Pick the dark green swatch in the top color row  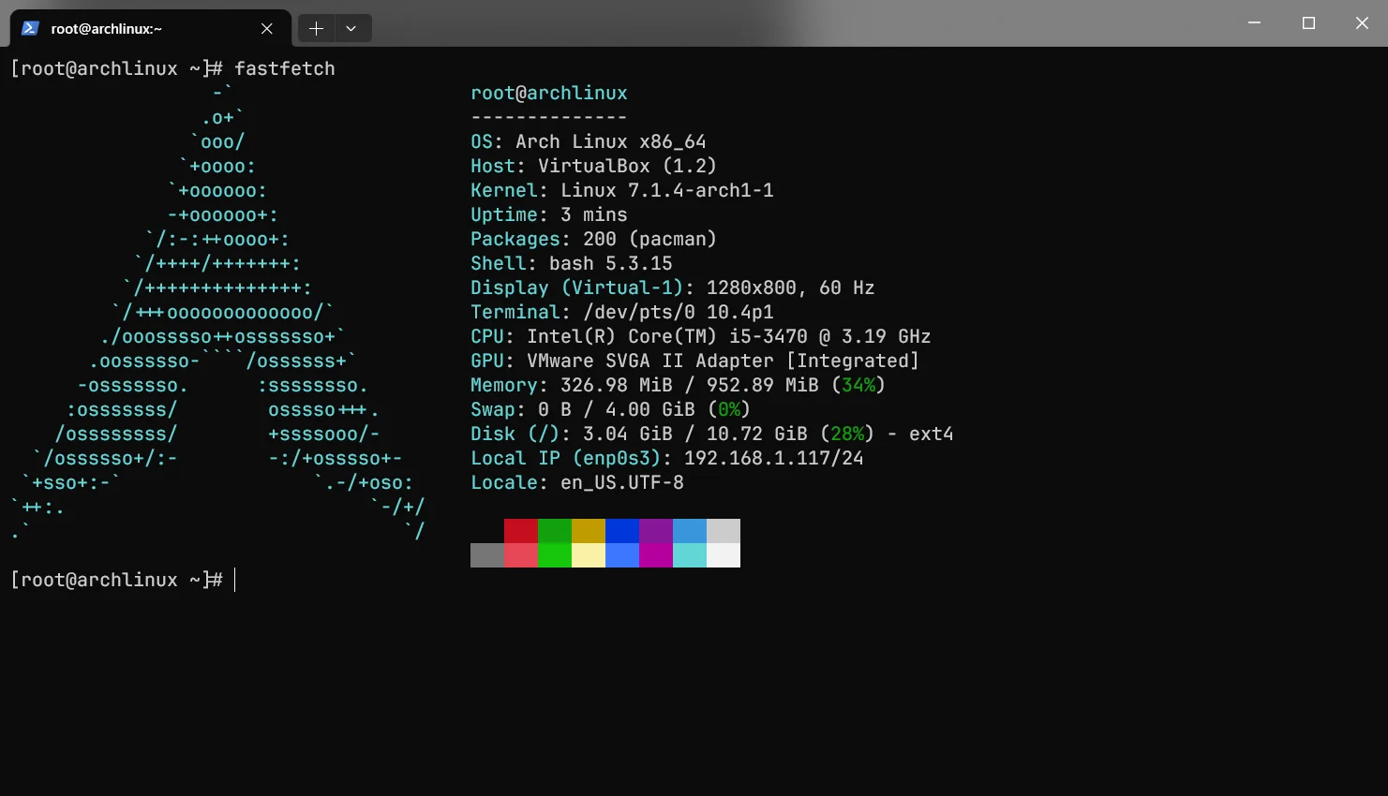[555, 531]
